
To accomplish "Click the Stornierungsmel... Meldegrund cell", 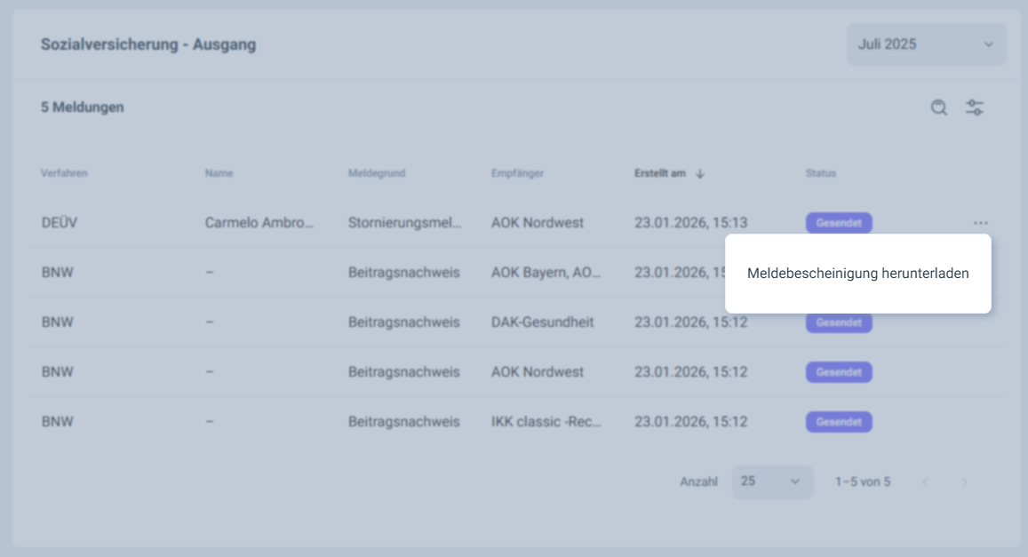I will pos(404,223).
